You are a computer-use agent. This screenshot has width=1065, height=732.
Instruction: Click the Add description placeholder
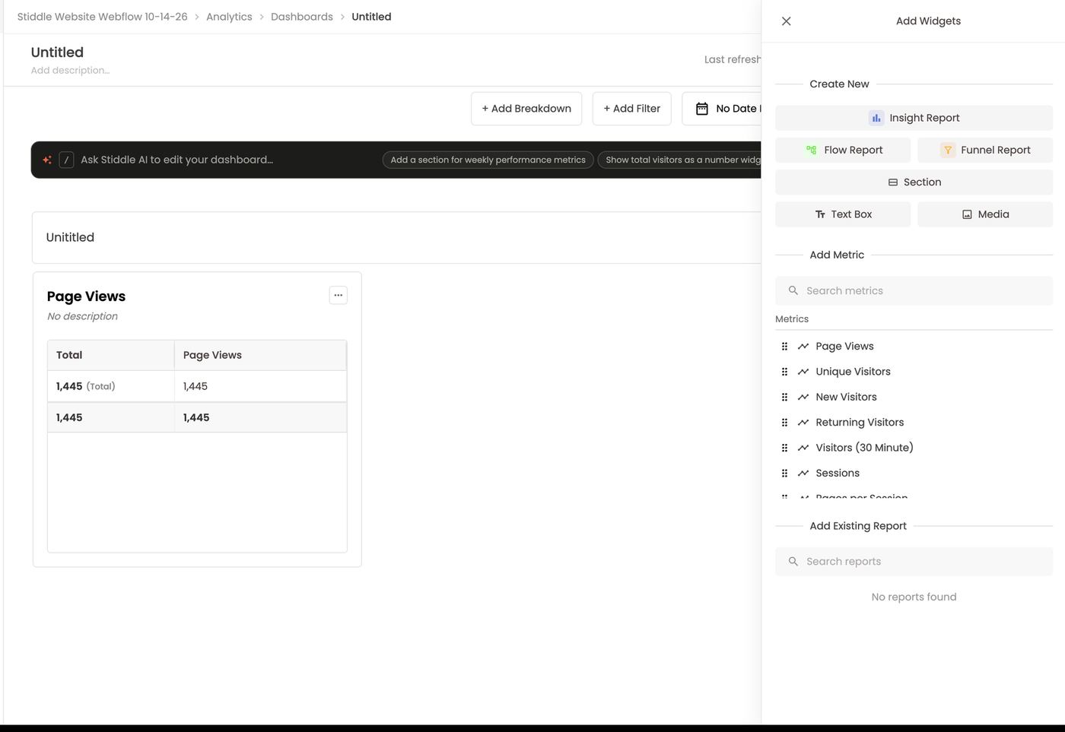tap(70, 70)
